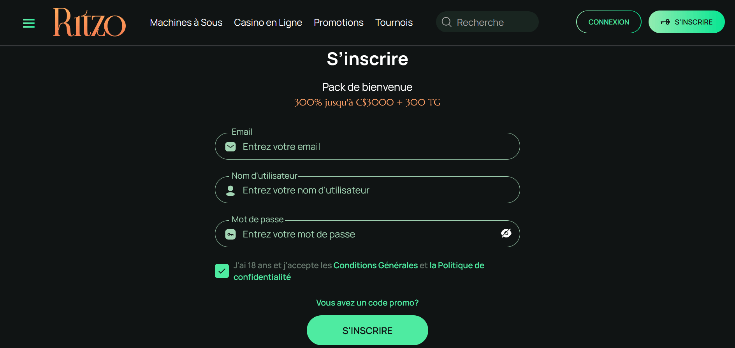Click the Ritzo logo
The image size is (735, 348).
(90, 23)
